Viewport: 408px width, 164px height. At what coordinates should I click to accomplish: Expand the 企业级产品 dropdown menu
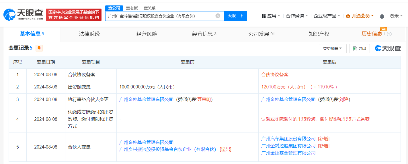click(327, 16)
